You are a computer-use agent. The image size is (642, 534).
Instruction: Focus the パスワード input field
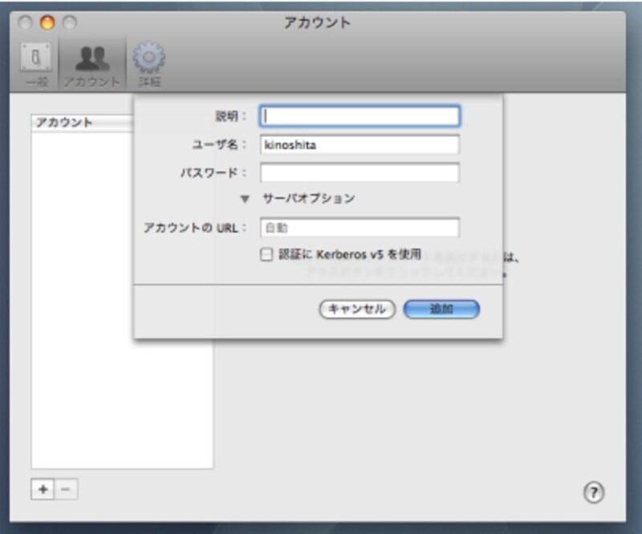click(359, 172)
